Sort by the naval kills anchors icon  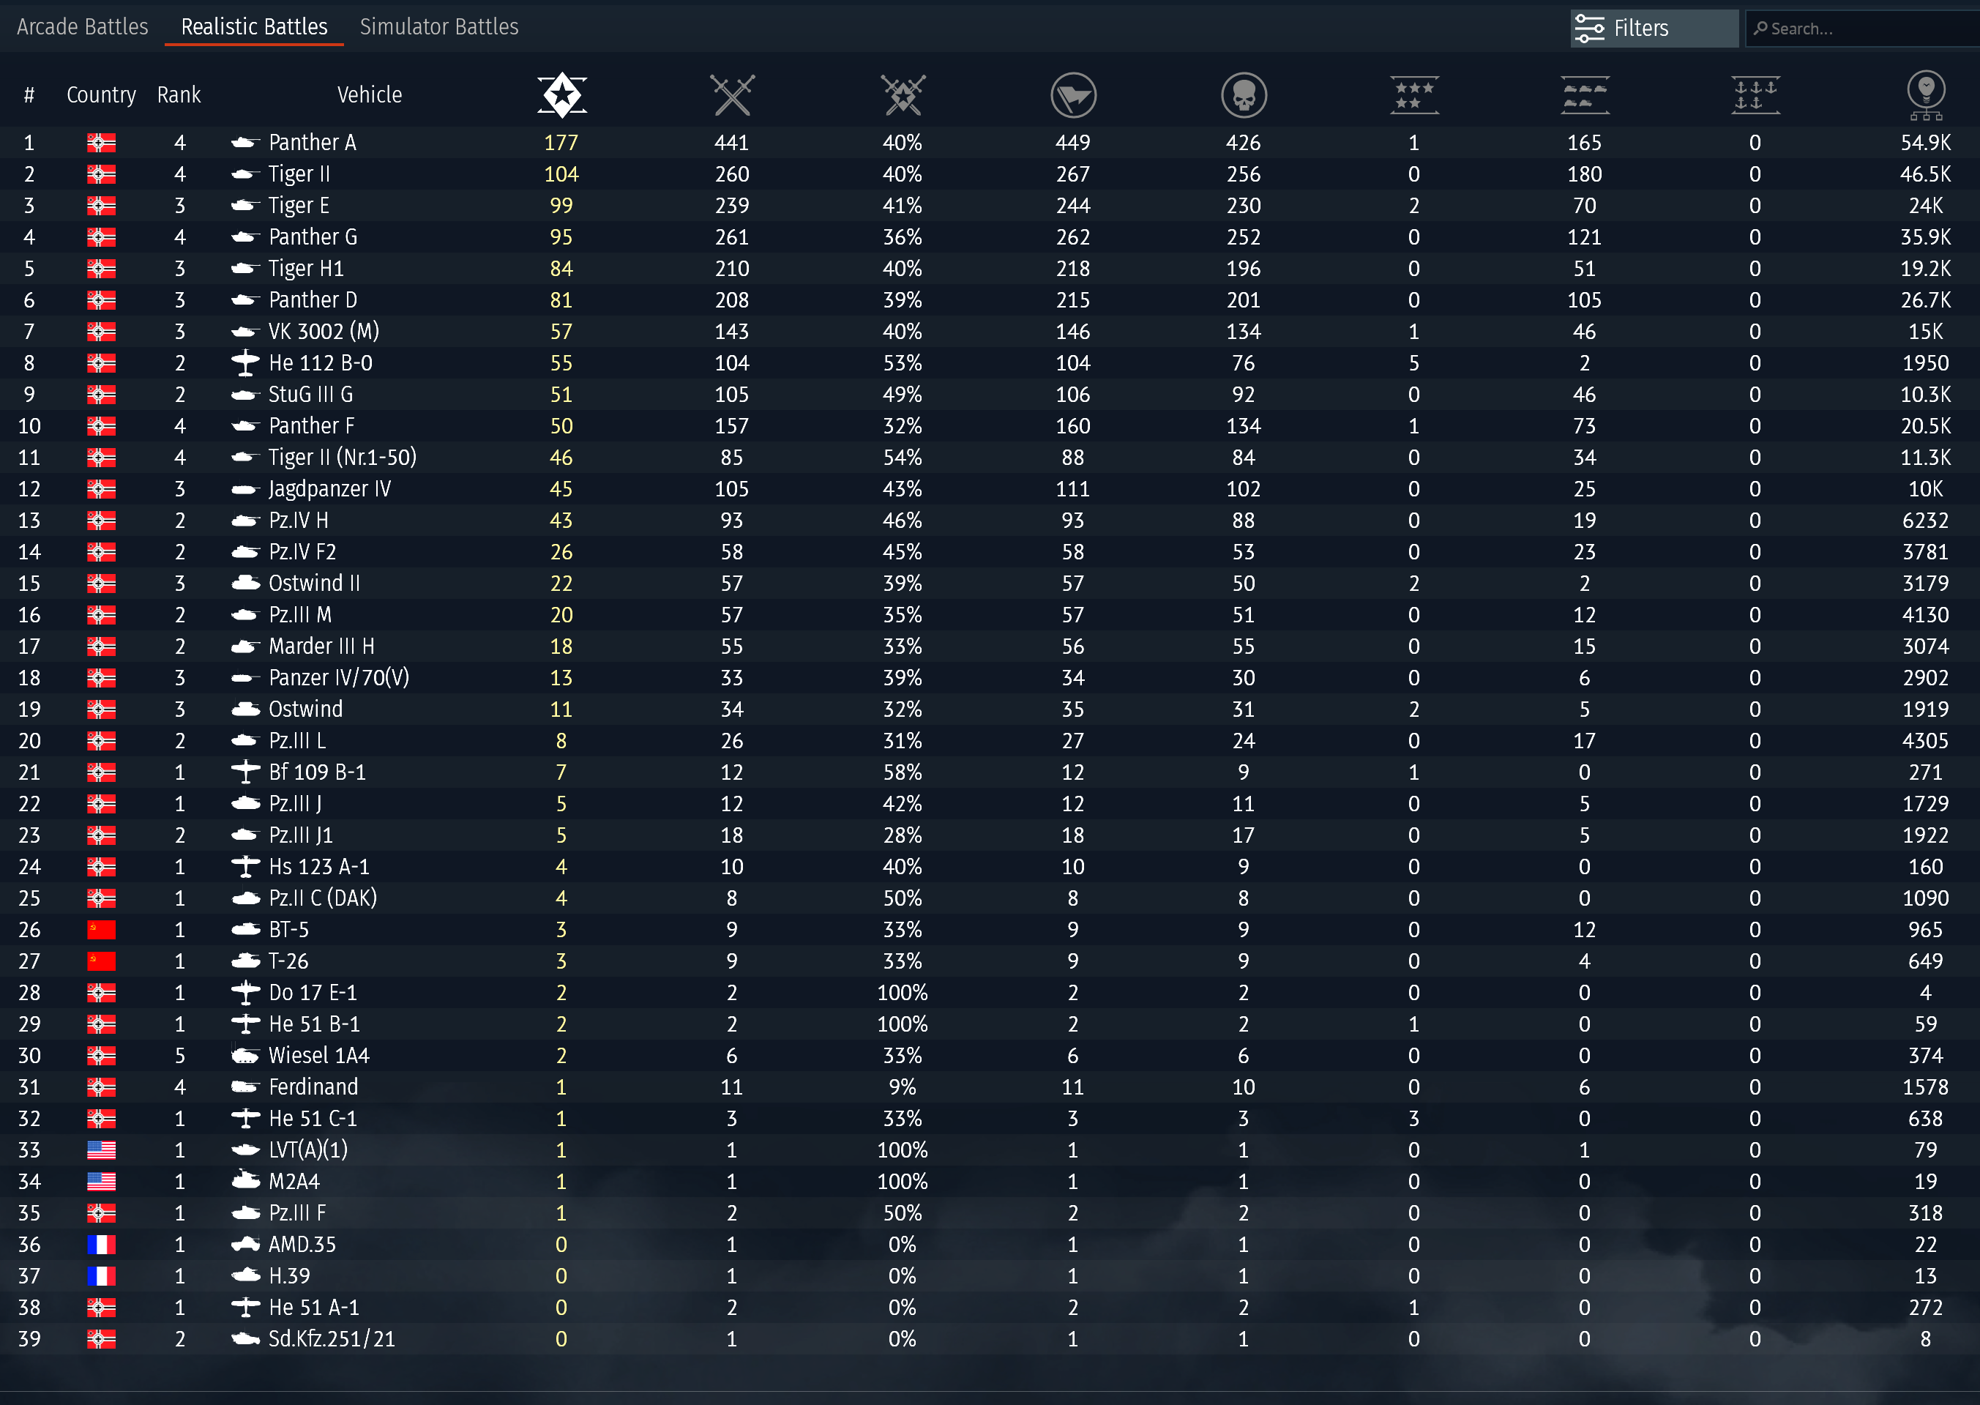coord(1755,94)
